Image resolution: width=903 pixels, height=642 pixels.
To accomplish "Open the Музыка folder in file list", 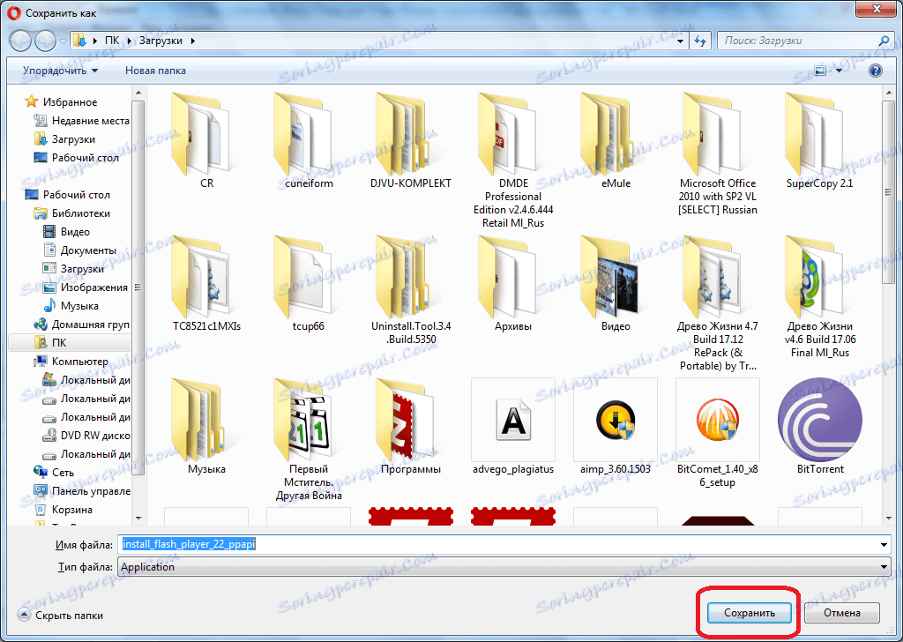I will coord(206,426).
